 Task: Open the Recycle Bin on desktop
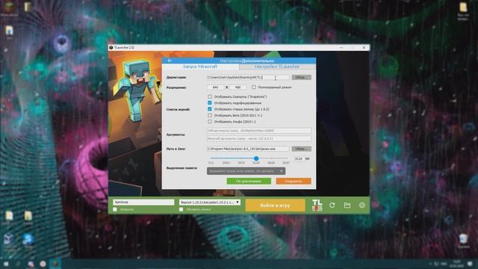pyautogui.click(x=463, y=241)
